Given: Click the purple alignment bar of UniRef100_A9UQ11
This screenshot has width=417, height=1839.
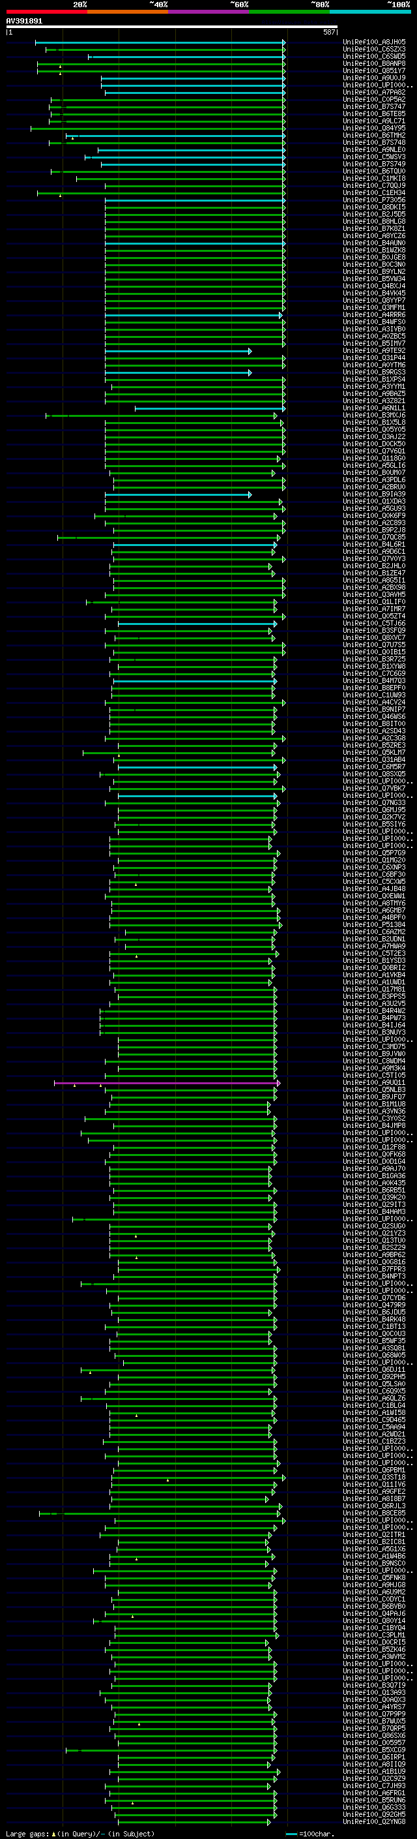Looking at the screenshot, I should tap(167, 1083).
